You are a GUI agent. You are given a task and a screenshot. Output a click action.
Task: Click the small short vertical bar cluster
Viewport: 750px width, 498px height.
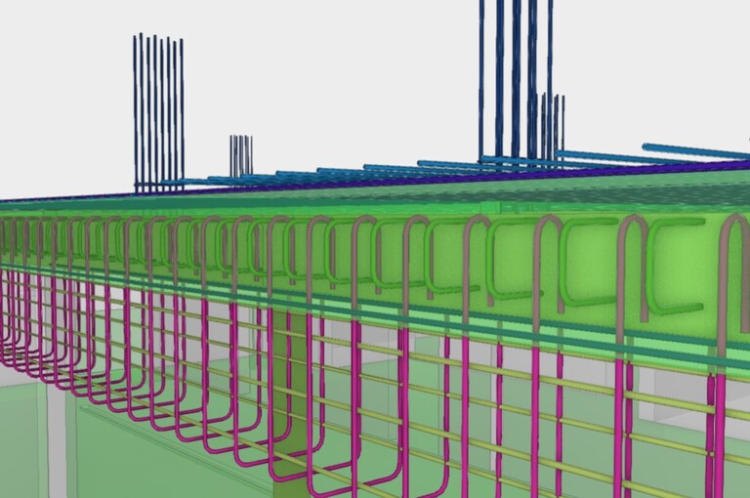(x=240, y=154)
